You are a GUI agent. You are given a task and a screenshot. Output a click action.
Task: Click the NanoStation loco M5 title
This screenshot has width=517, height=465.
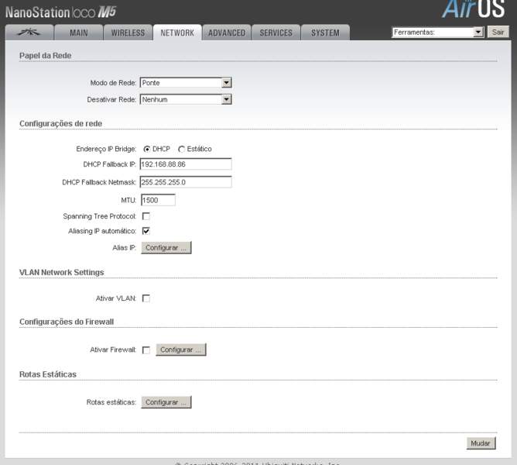61,12
